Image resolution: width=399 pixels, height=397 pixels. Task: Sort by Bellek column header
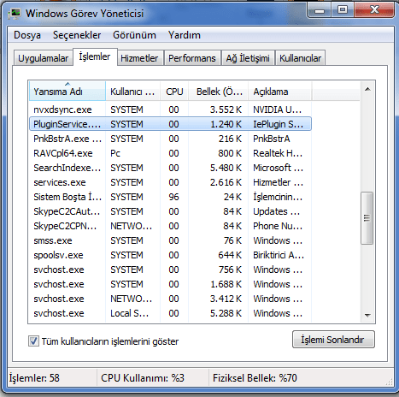click(219, 92)
